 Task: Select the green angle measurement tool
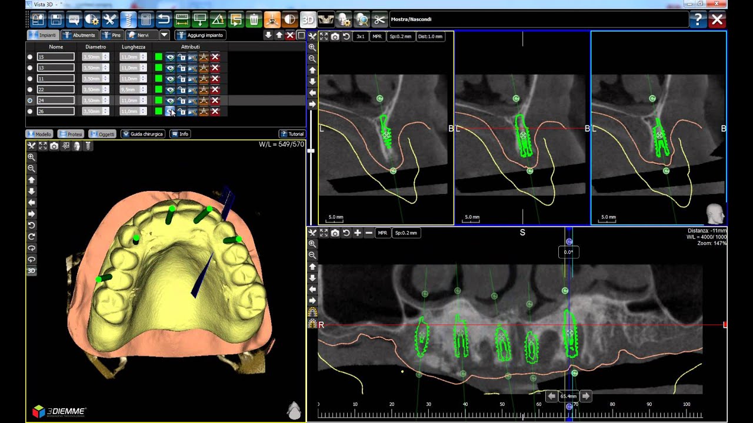click(x=218, y=19)
